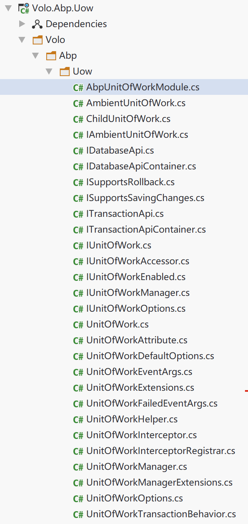The image size is (248, 524).
Task: Open the file ITransactionApiContainer.cs
Action: pos(146,230)
